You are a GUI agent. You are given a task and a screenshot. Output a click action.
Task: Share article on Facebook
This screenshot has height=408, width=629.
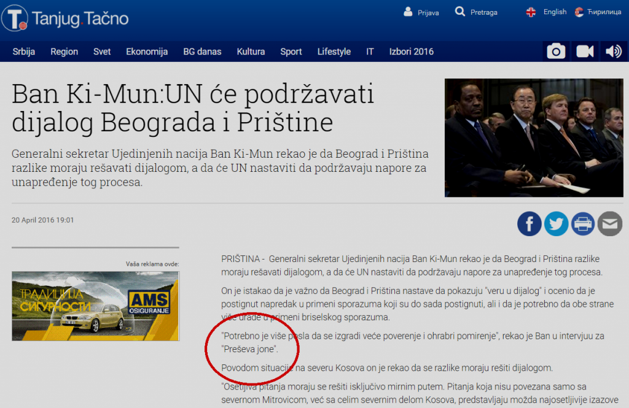(529, 224)
